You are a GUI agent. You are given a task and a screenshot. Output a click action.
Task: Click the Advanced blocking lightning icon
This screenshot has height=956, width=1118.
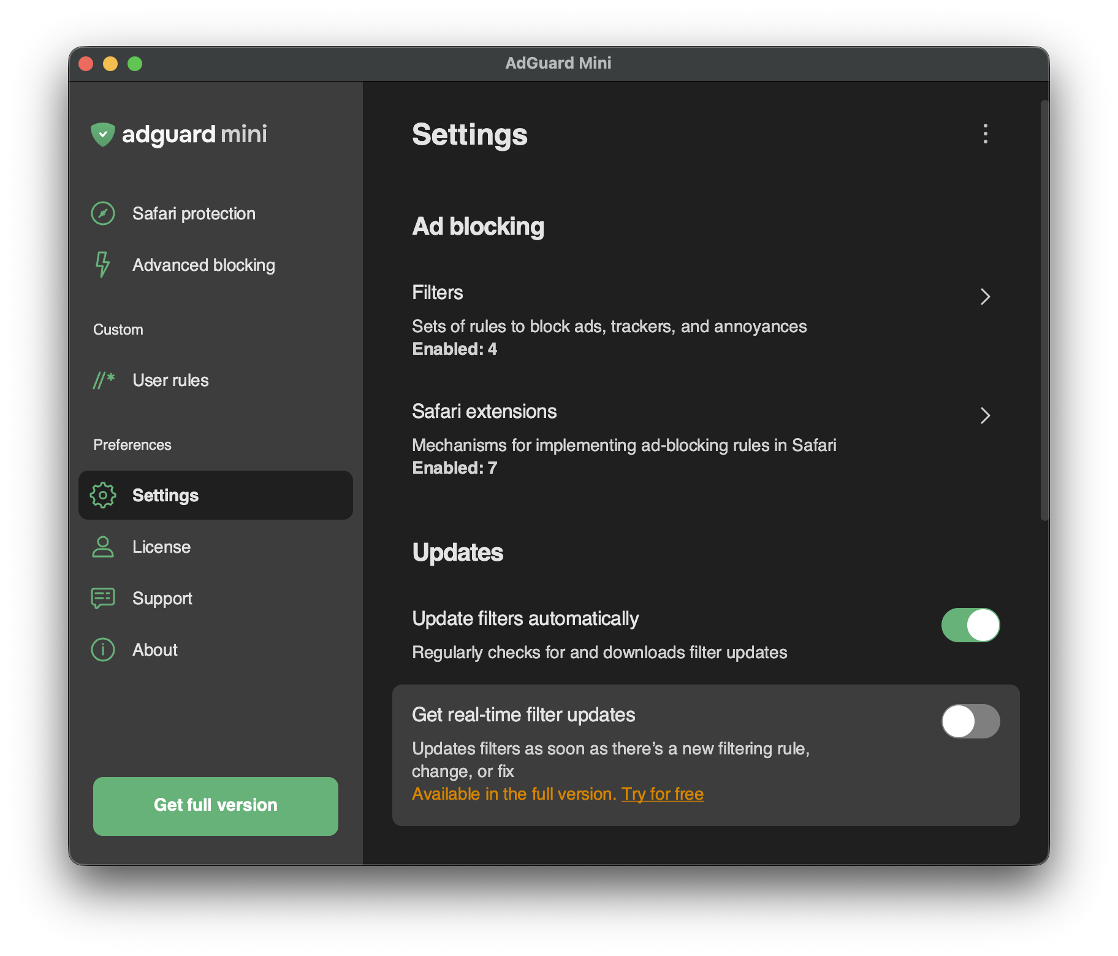click(103, 265)
